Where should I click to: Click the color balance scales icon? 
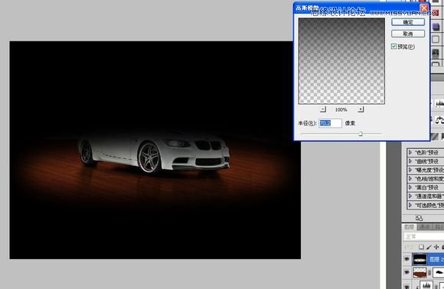point(439,120)
